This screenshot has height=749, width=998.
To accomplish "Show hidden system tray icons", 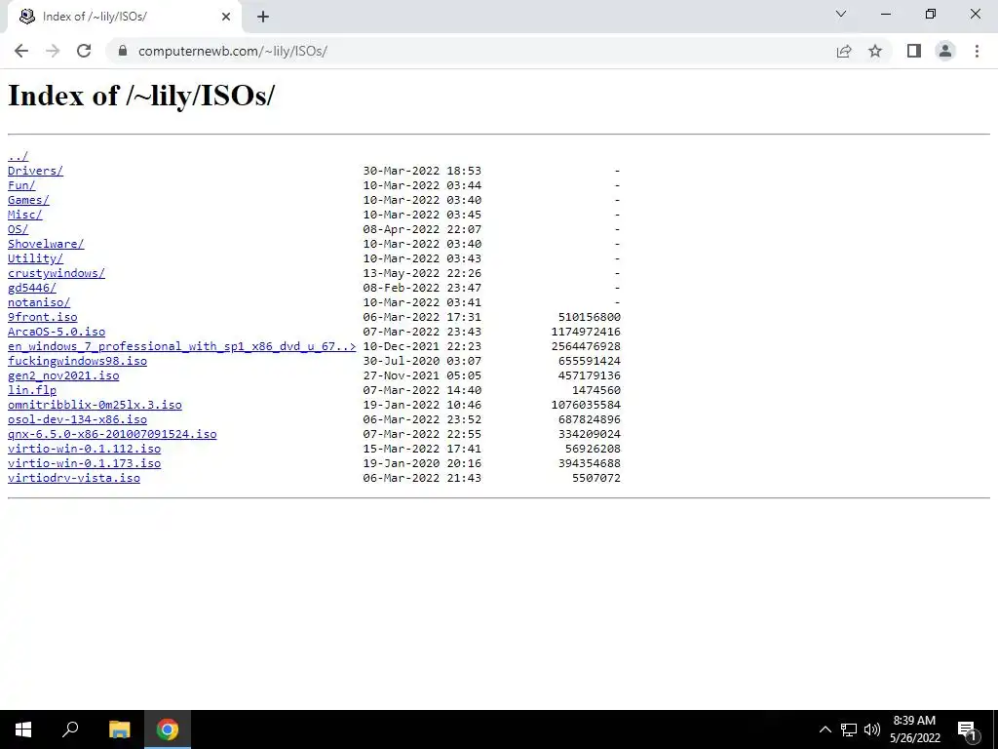I will tap(825, 729).
